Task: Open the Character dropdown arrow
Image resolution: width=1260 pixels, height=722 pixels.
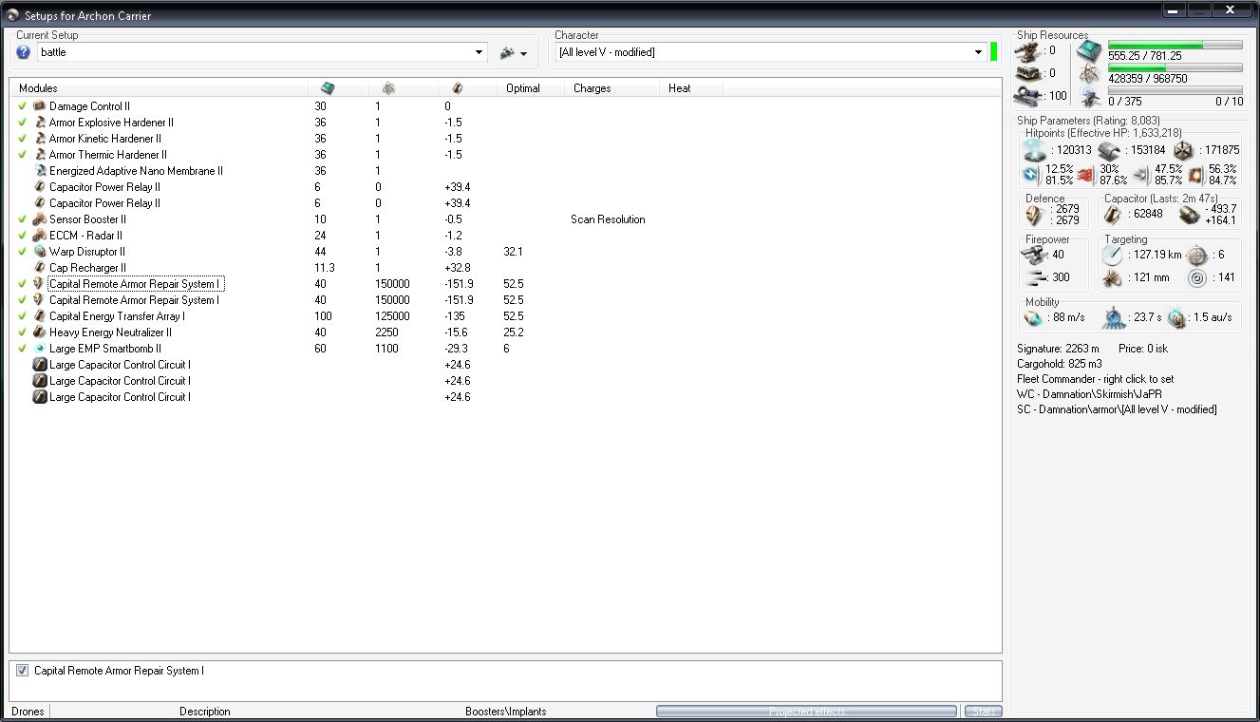Action: tap(979, 52)
